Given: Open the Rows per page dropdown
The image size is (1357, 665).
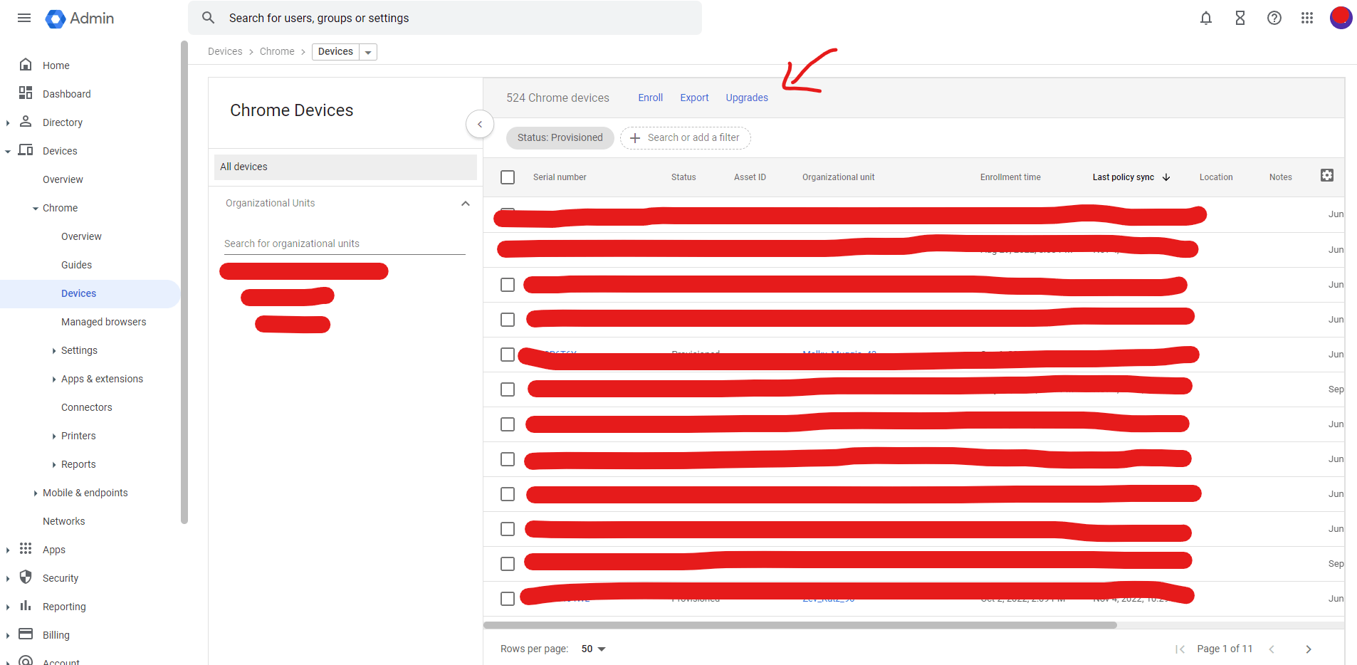Looking at the screenshot, I should coord(592,649).
